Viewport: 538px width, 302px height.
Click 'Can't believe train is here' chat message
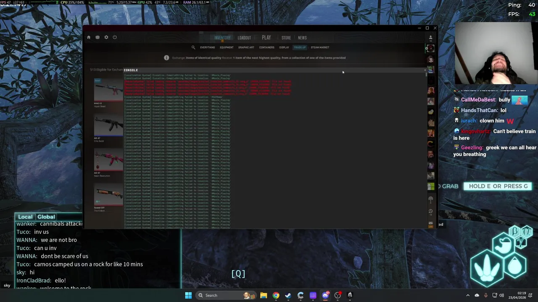494,135
